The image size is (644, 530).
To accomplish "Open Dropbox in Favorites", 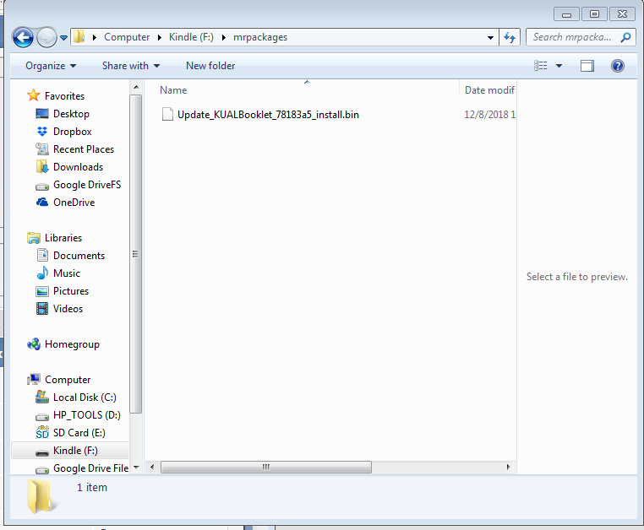I will click(x=73, y=132).
